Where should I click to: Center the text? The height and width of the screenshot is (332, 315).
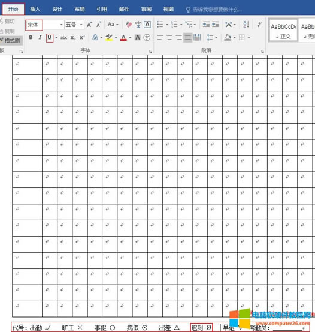pos(169,38)
